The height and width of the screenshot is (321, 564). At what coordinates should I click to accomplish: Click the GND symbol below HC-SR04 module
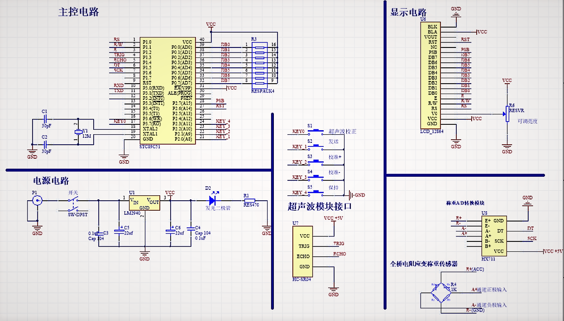(333, 291)
